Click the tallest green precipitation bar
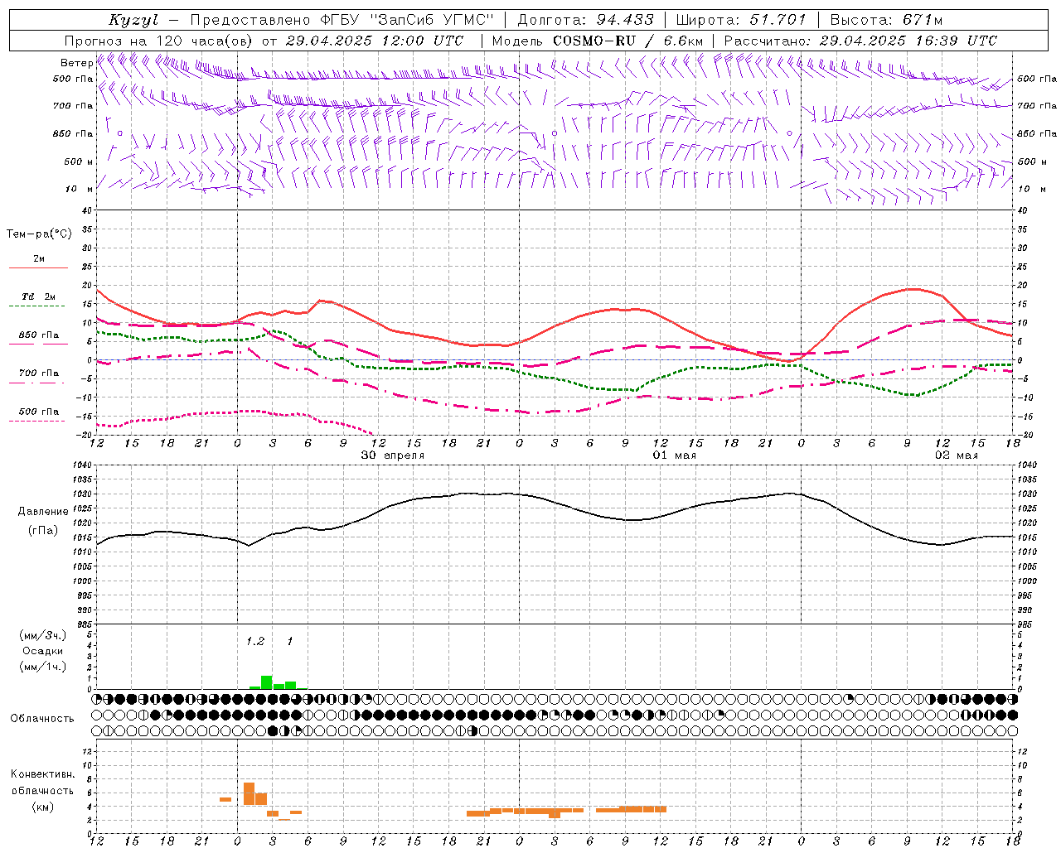The width and height of the screenshot is (1061, 848). [267, 682]
